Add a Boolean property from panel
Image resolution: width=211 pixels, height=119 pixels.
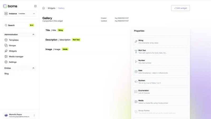click(x=160, y=82)
